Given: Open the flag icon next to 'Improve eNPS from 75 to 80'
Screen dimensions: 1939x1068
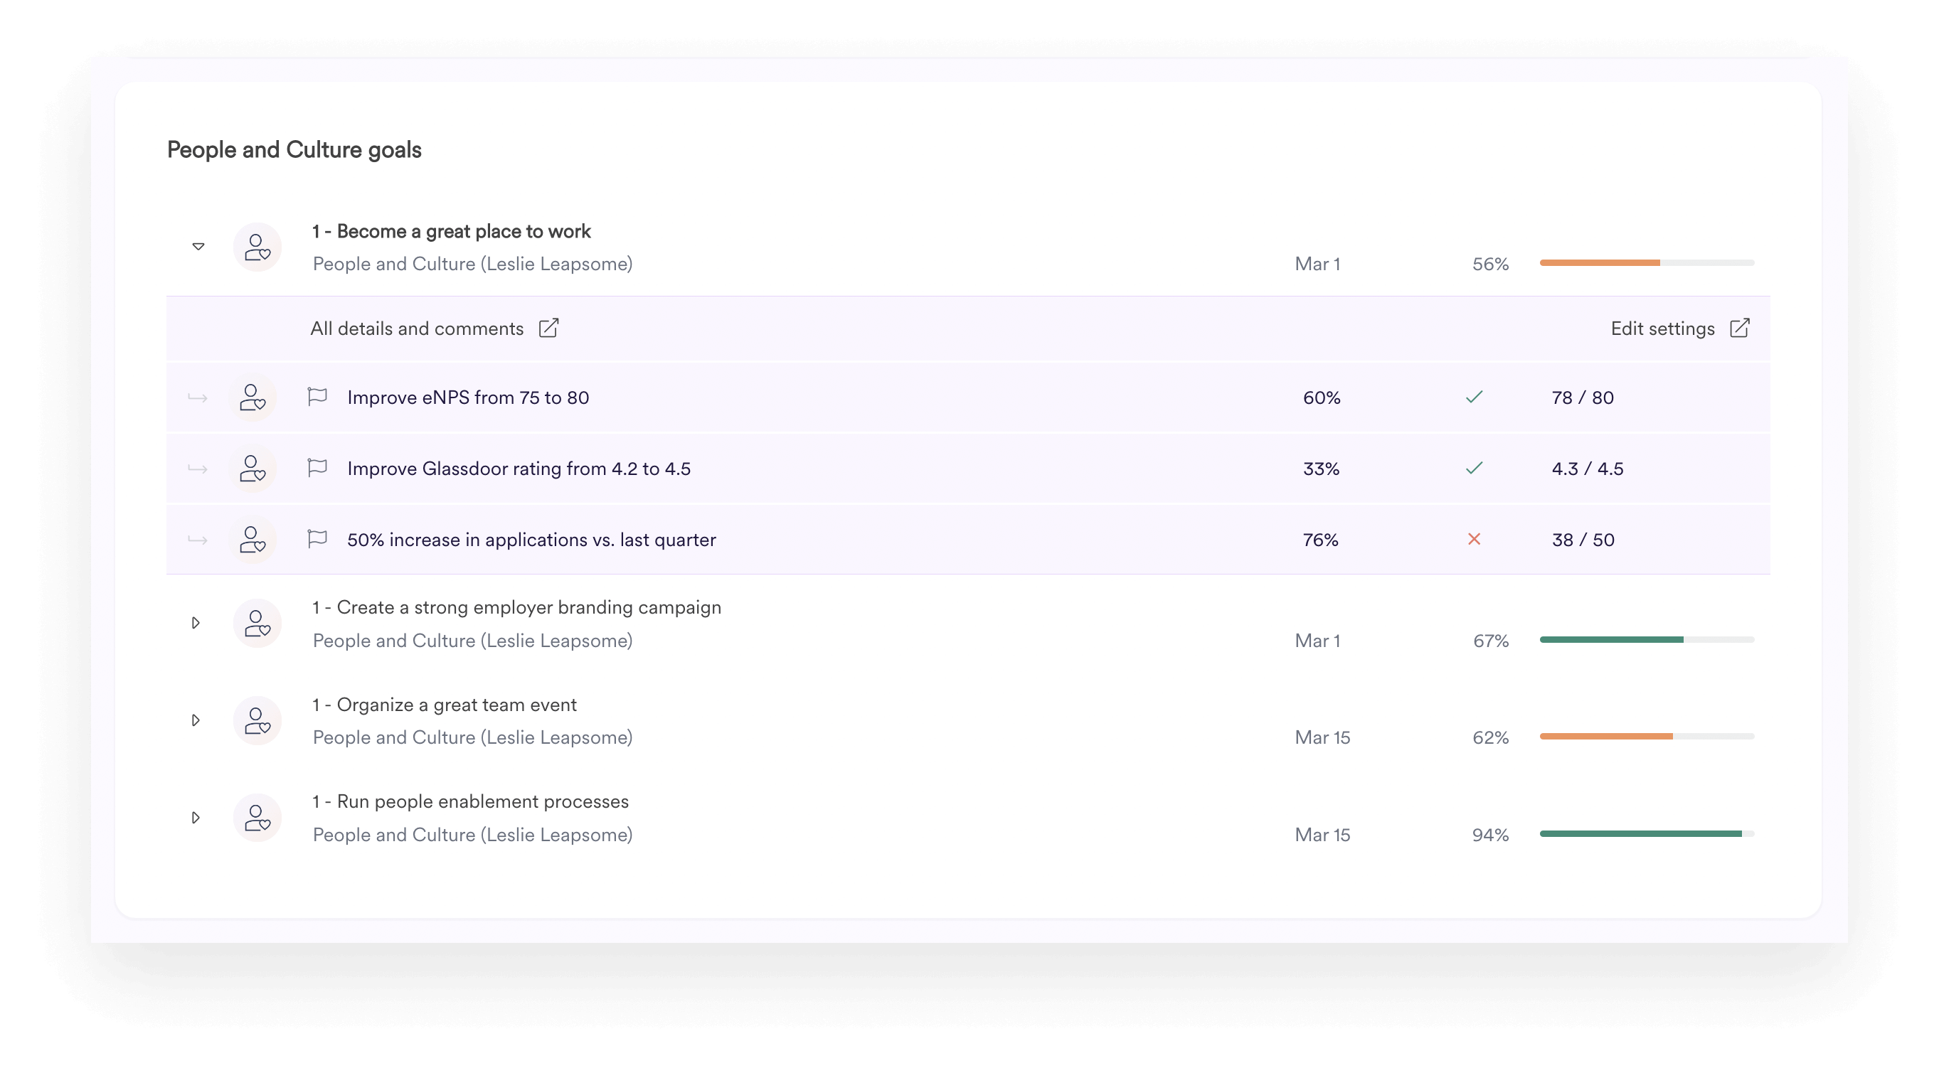Looking at the screenshot, I should point(317,397).
